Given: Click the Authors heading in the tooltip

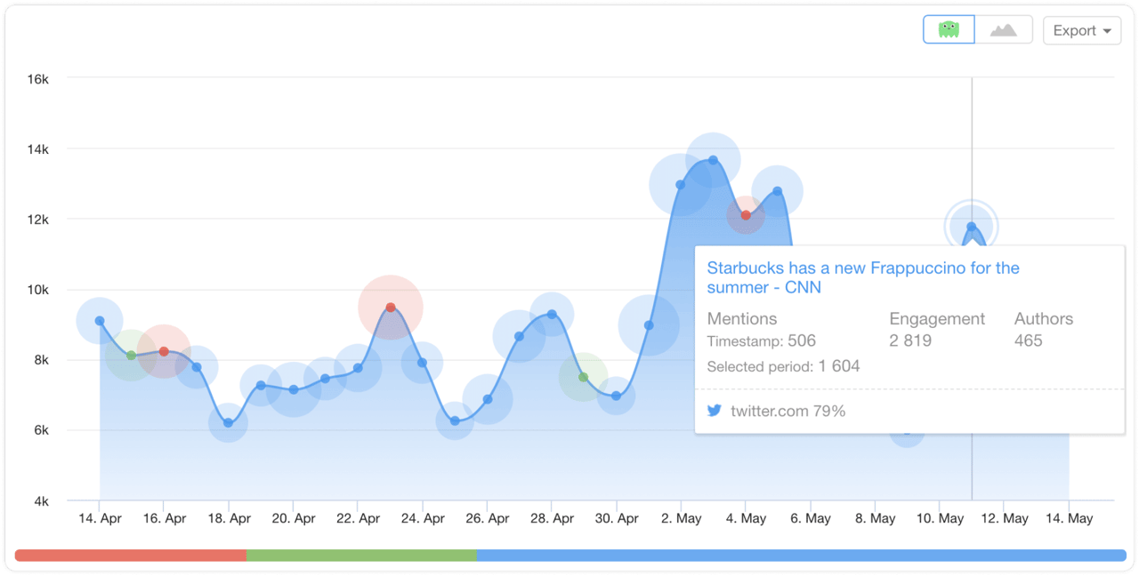Looking at the screenshot, I should (1044, 319).
